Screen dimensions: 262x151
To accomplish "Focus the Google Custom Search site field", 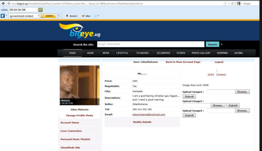I will pos(151,44).
